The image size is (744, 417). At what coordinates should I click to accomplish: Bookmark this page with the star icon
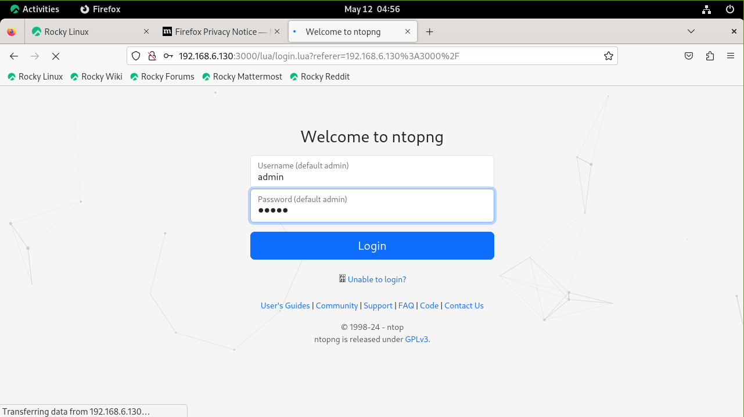click(x=608, y=56)
